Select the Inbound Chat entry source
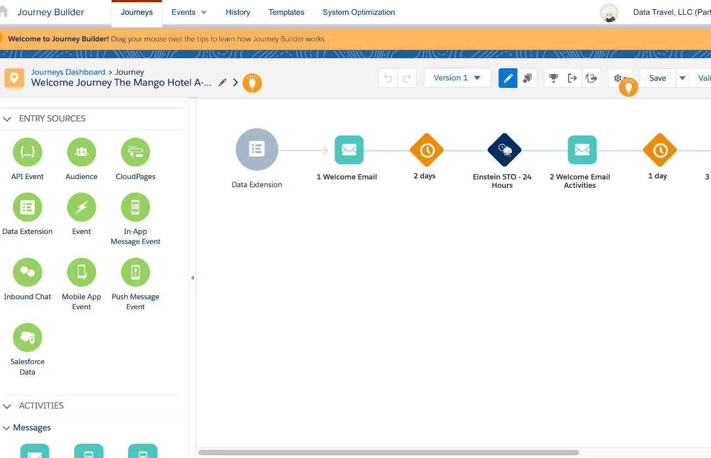 click(x=27, y=272)
